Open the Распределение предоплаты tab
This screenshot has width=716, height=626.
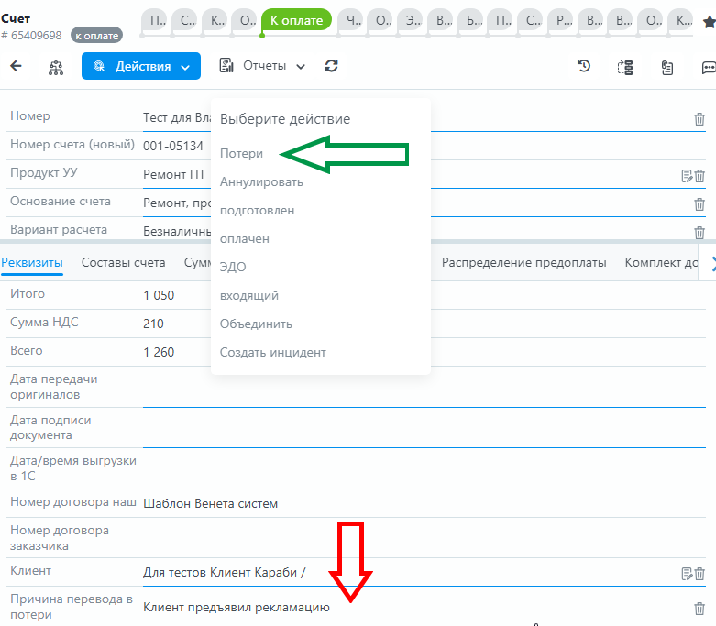point(523,263)
